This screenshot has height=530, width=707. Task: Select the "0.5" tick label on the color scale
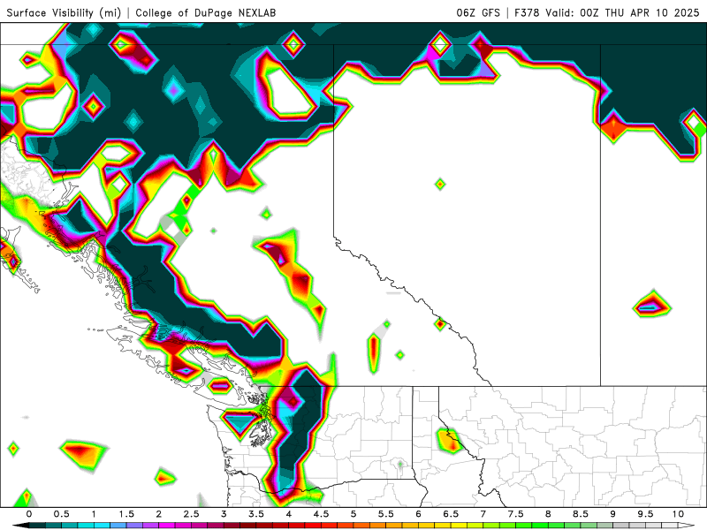point(61,514)
